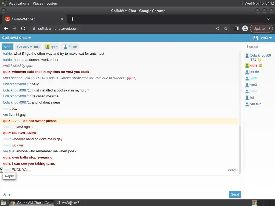Click vm3's avatar in online list
The width and height of the screenshot is (275, 206).
[x=247, y=85]
